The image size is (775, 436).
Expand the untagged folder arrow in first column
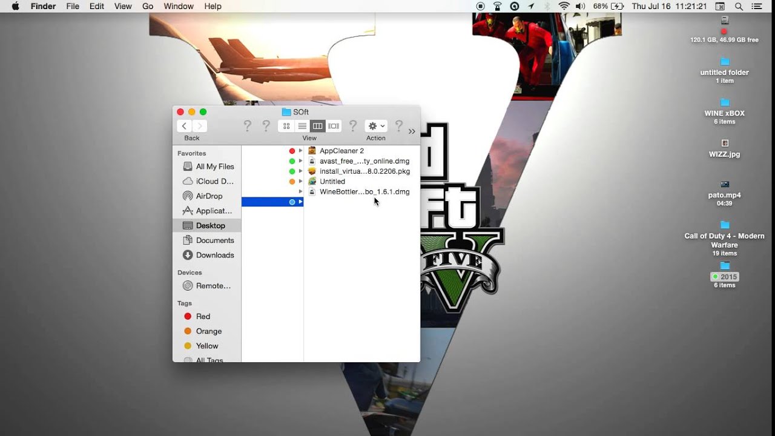point(300,192)
